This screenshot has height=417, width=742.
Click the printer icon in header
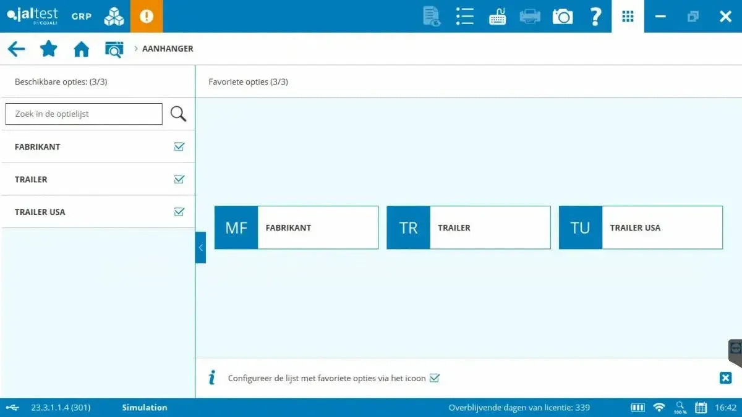tap(530, 16)
